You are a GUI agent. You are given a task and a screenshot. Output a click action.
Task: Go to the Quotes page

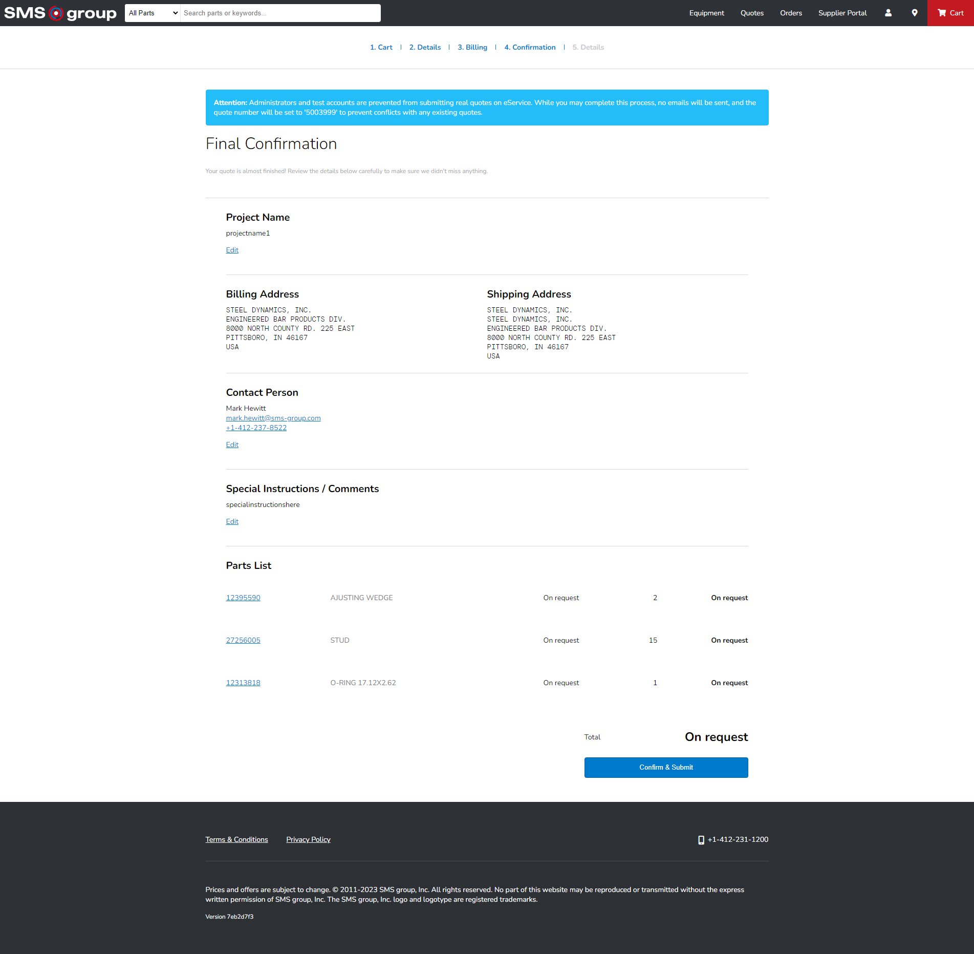coord(751,13)
